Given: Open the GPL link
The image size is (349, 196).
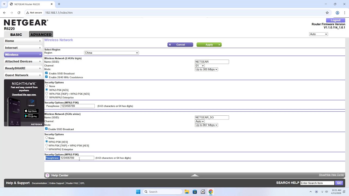Looking at the screenshot, I should (x=82, y=183).
